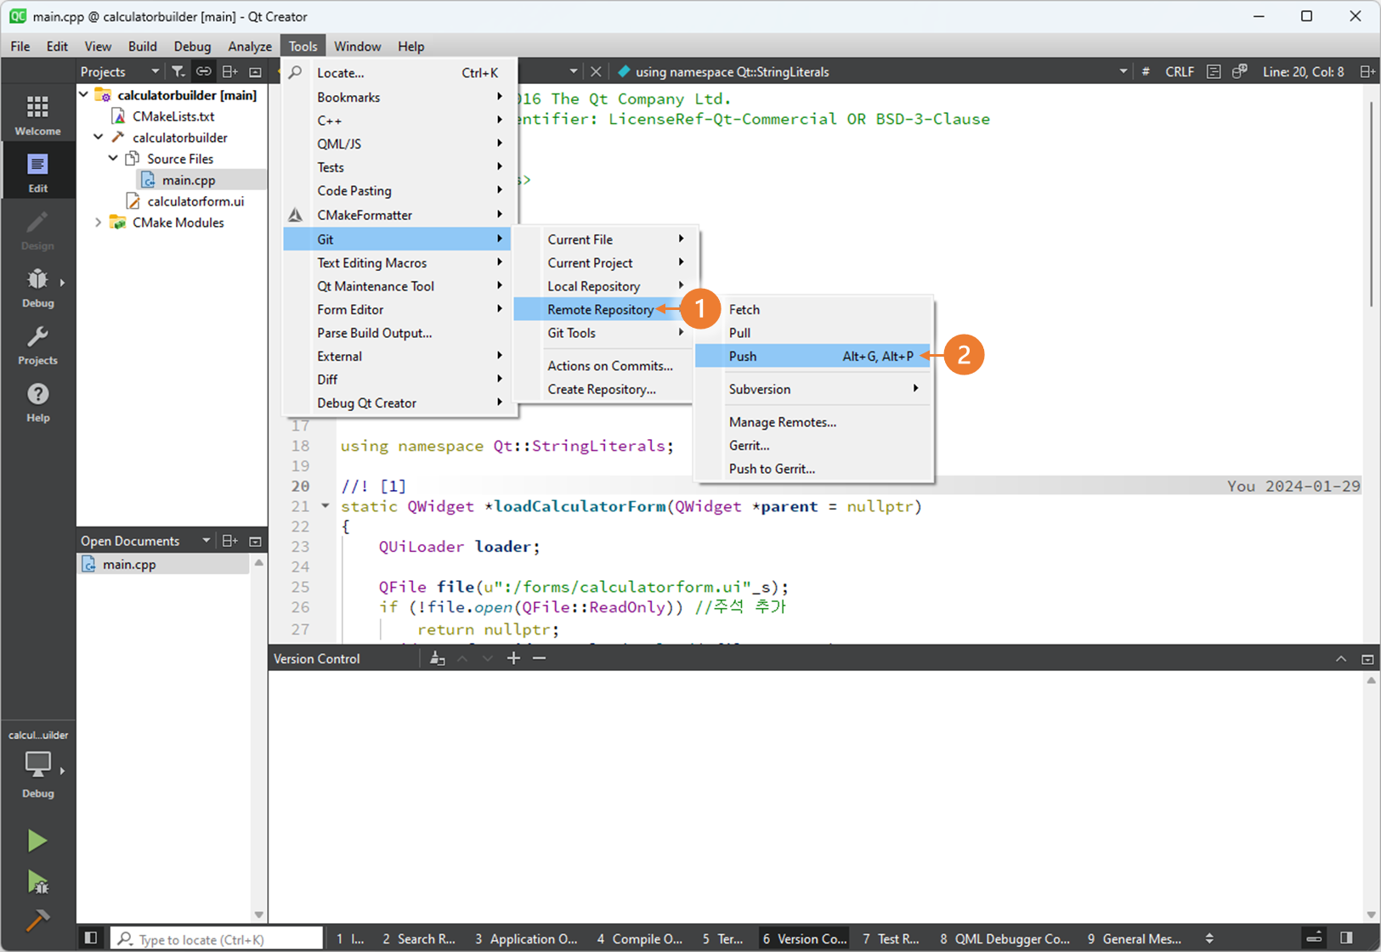The height and width of the screenshot is (952, 1381).
Task: Start debugging with the bug play icon
Action: (37, 882)
